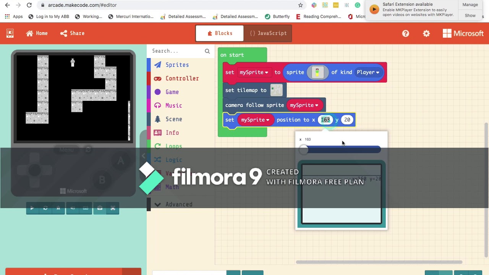Open the sprite image editor in sprite block
This screenshot has height=275, width=489.
pos(317,72)
